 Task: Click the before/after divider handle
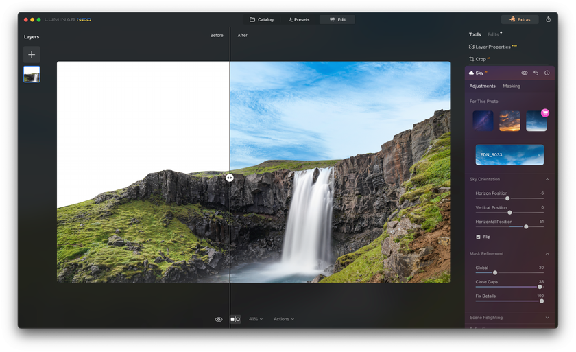coord(230,178)
